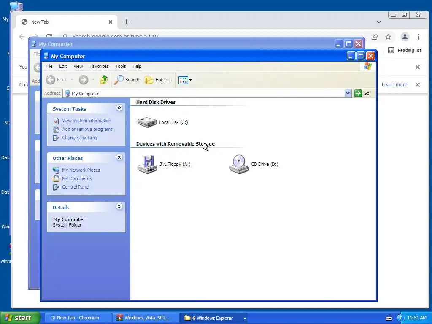
Task: Click the Hard Disk Drives group header
Action: point(156,102)
